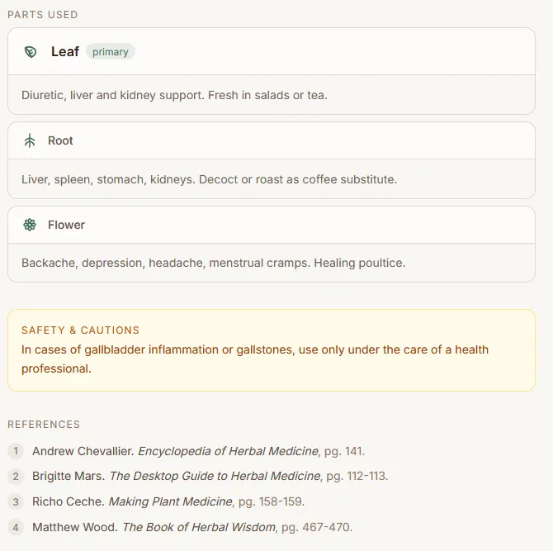
Task: Click reference number 1 badge
Action: point(16,451)
